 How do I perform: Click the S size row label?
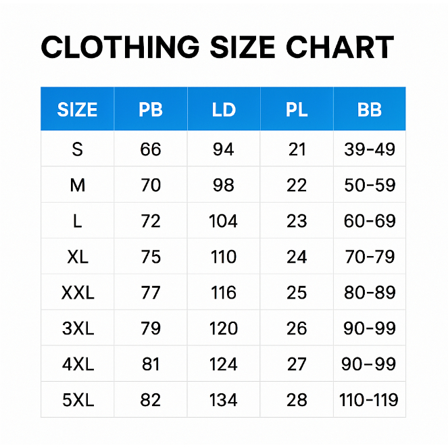(x=77, y=149)
